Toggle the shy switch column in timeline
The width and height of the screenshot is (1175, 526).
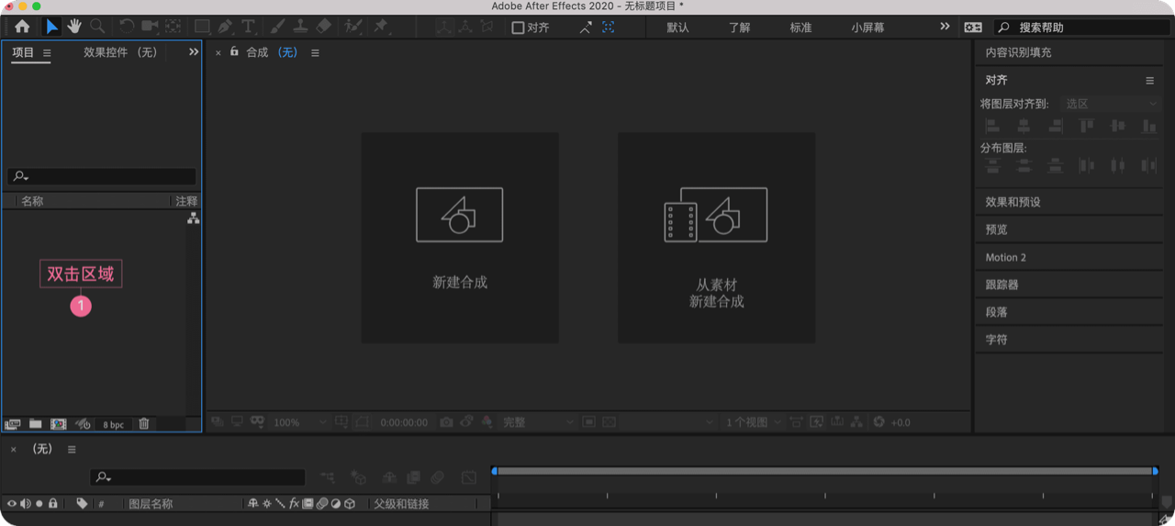point(252,504)
